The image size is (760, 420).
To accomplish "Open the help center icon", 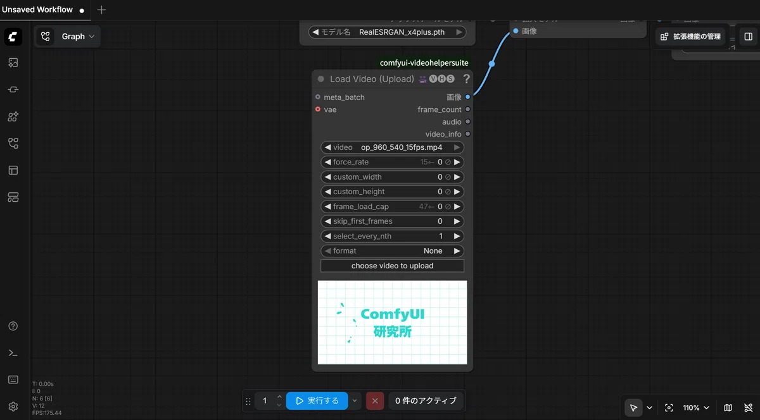I will pos(13,326).
